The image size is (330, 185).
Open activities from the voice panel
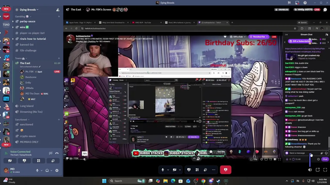click(39, 161)
